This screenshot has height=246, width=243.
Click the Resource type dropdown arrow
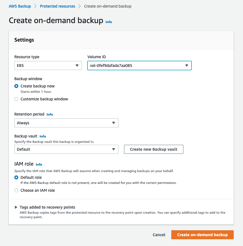(77, 66)
